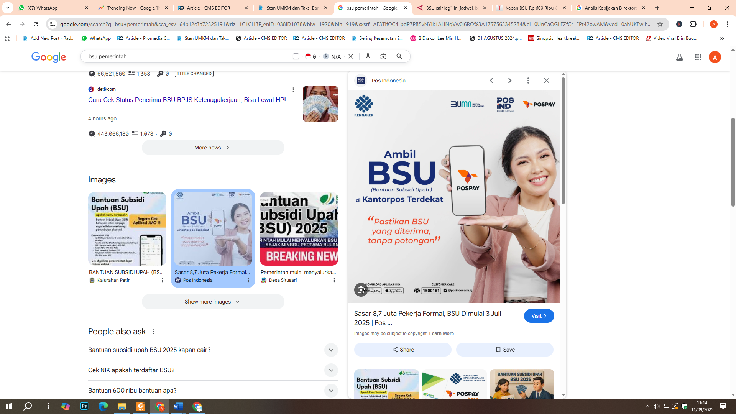
Task: View site information in the address bar
Action: pyautogui.click(x=53, y=24)
